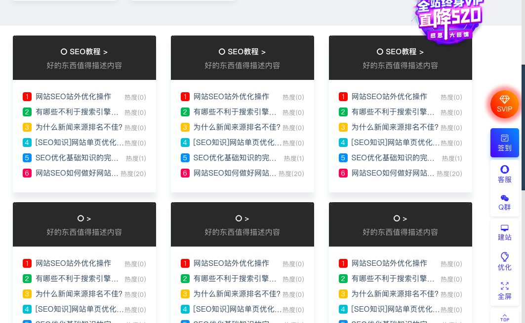Open 网站SEO如何做好网站 article in top-right card
The width and height of the screenshot is (525, 323).
point(393,173)
